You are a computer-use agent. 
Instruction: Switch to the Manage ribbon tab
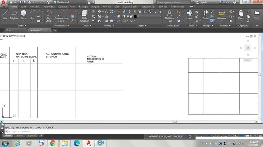click(x=83, y=7)
